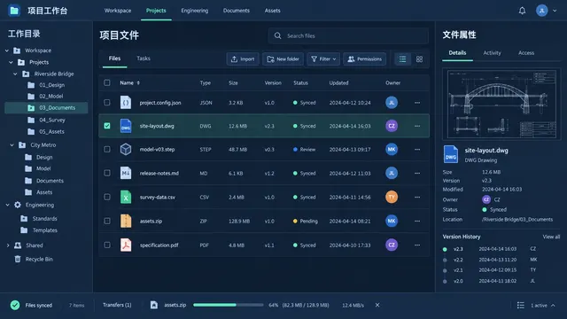567x319 pixels.
Task: Click the search magnifier icon
Action: [x=277, y=35]
